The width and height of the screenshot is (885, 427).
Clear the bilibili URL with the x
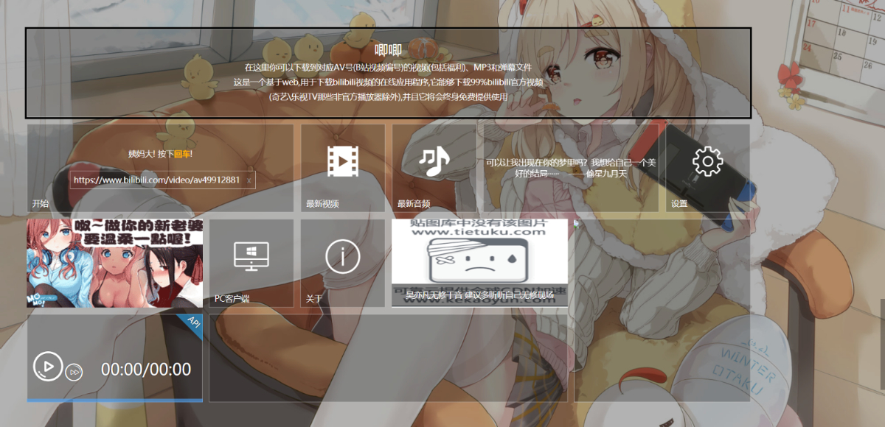click(x=249, y=180)
